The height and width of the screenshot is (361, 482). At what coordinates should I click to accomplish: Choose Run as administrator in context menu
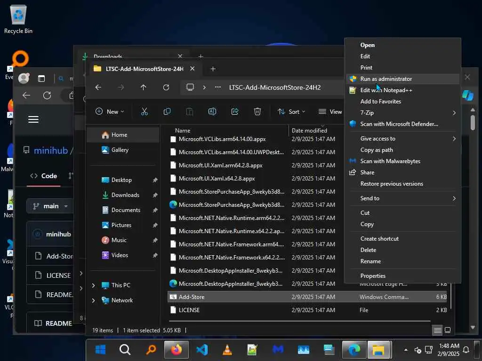(x=403, y=79)
